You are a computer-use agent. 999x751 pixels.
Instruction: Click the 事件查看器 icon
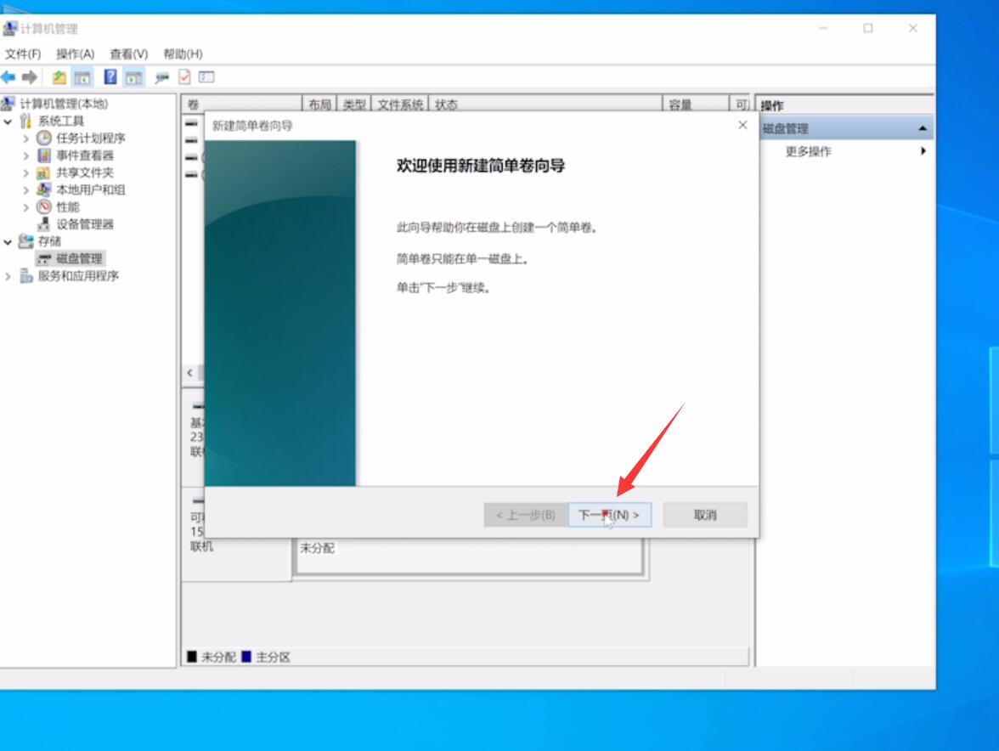coord(44,155)
